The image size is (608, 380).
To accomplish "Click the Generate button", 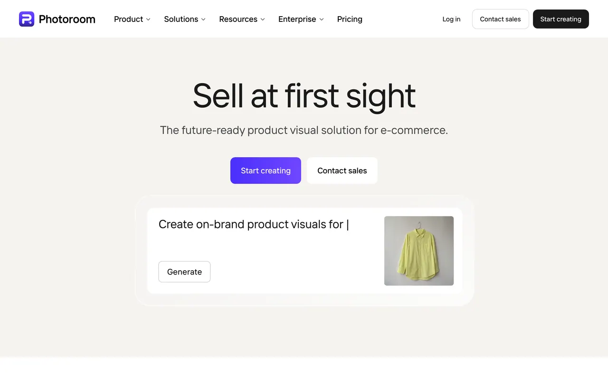I will [184, 272].
